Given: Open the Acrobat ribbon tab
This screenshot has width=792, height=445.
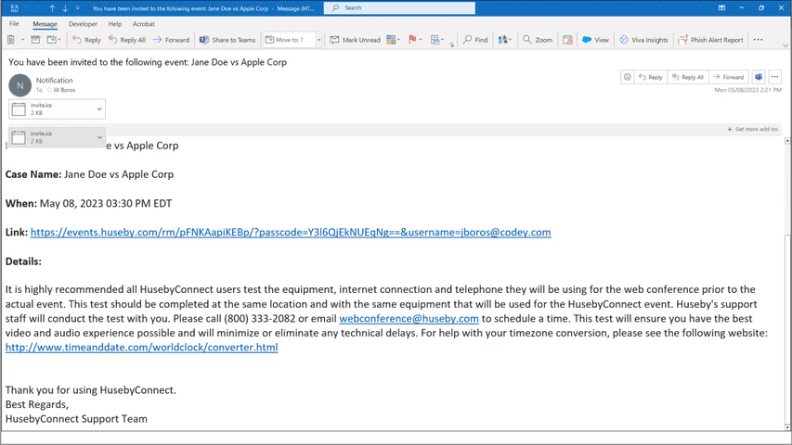Looking at the screenshot, I should (x=143, y=24).
